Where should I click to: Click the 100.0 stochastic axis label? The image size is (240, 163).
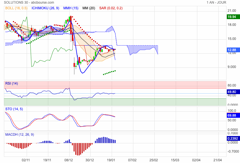point(232,111)
